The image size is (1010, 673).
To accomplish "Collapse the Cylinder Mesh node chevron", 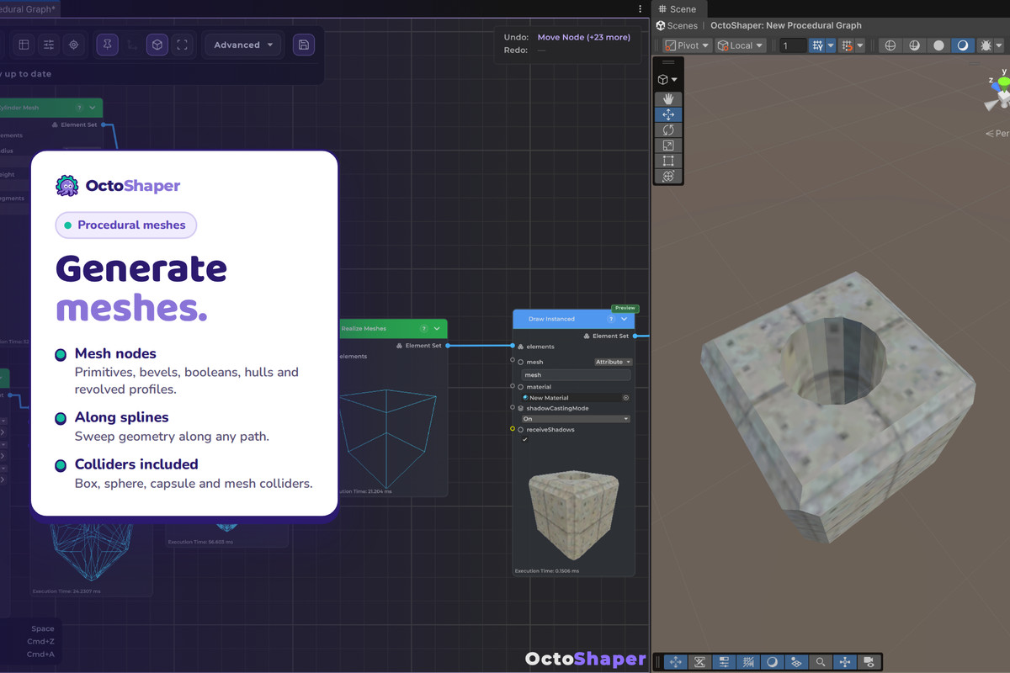I will coord(92,108).
